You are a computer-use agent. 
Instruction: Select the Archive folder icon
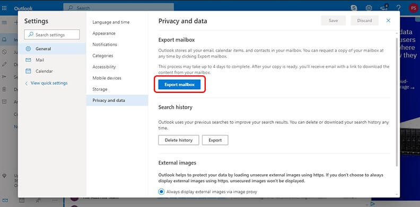click(4, 101)
